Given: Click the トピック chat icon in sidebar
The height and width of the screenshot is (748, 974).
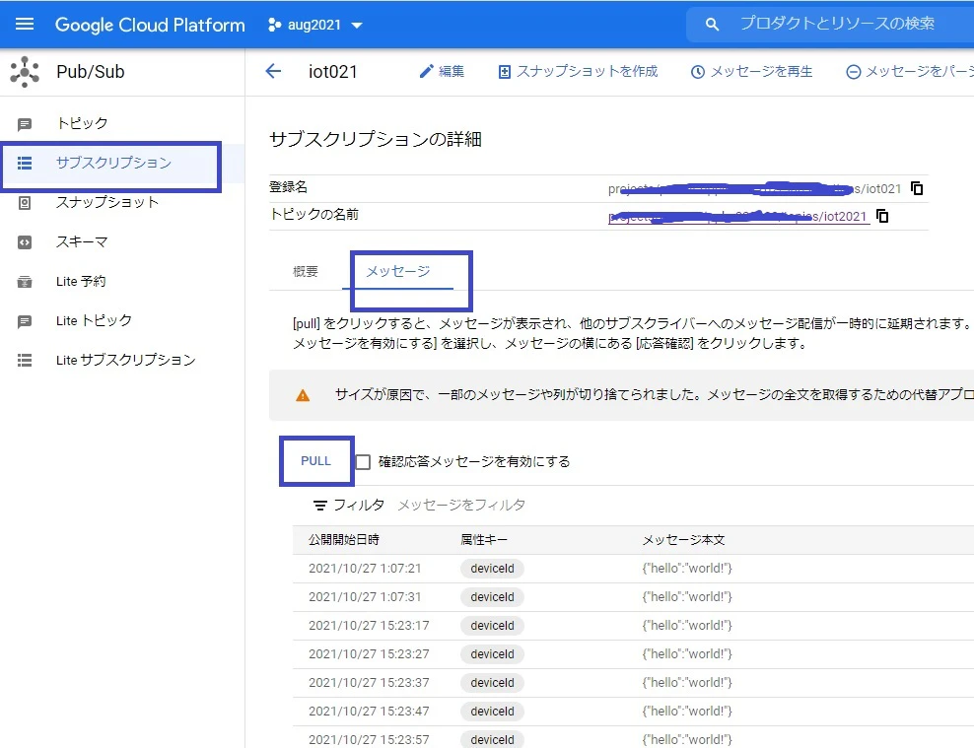Looking at the screenshot, I should pyautogui.click(x=25, y=124).
